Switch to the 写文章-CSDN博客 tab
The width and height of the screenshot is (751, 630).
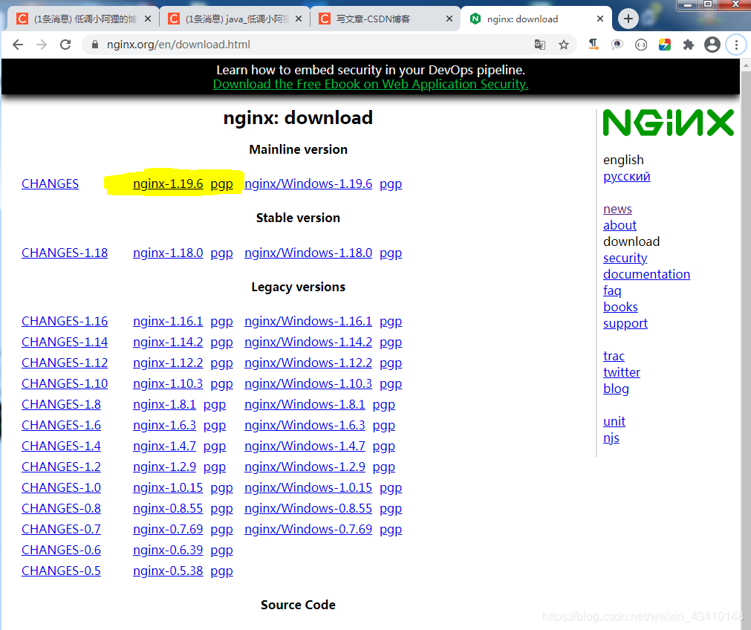pyautogui.click(x=386, y=19)
